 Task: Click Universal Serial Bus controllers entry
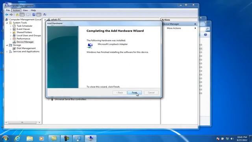point(70,99)
